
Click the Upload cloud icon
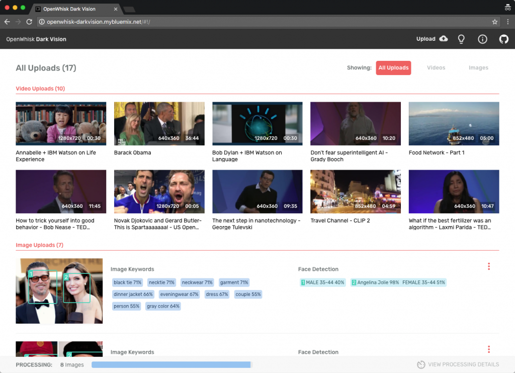point(444,38)
